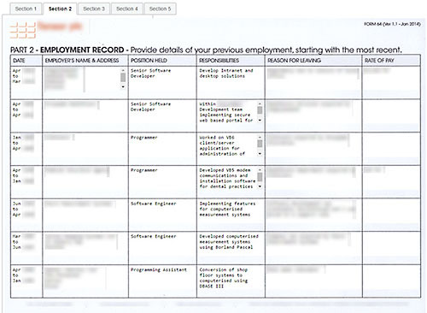Viewport: 427px width, 313px height.
Task: Click scroll up arrow in first employer address box
Action: (123, 70)
